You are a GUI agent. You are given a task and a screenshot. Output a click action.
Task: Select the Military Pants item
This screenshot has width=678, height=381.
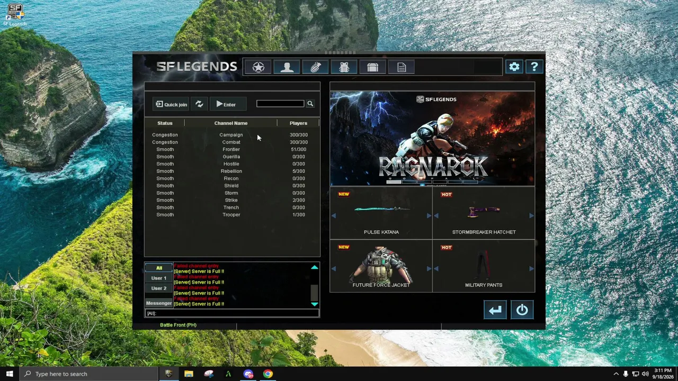coord(484,266)
